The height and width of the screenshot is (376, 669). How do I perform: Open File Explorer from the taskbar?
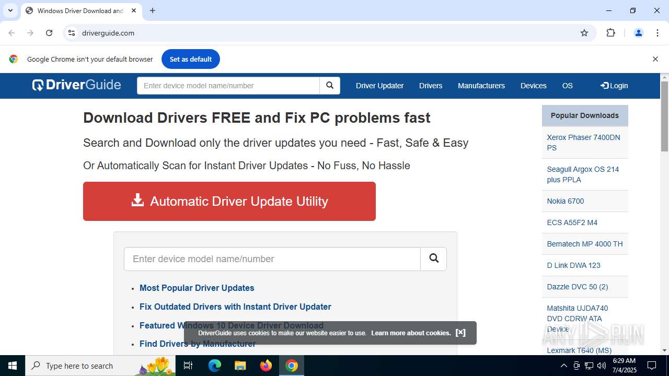point(240,366)
